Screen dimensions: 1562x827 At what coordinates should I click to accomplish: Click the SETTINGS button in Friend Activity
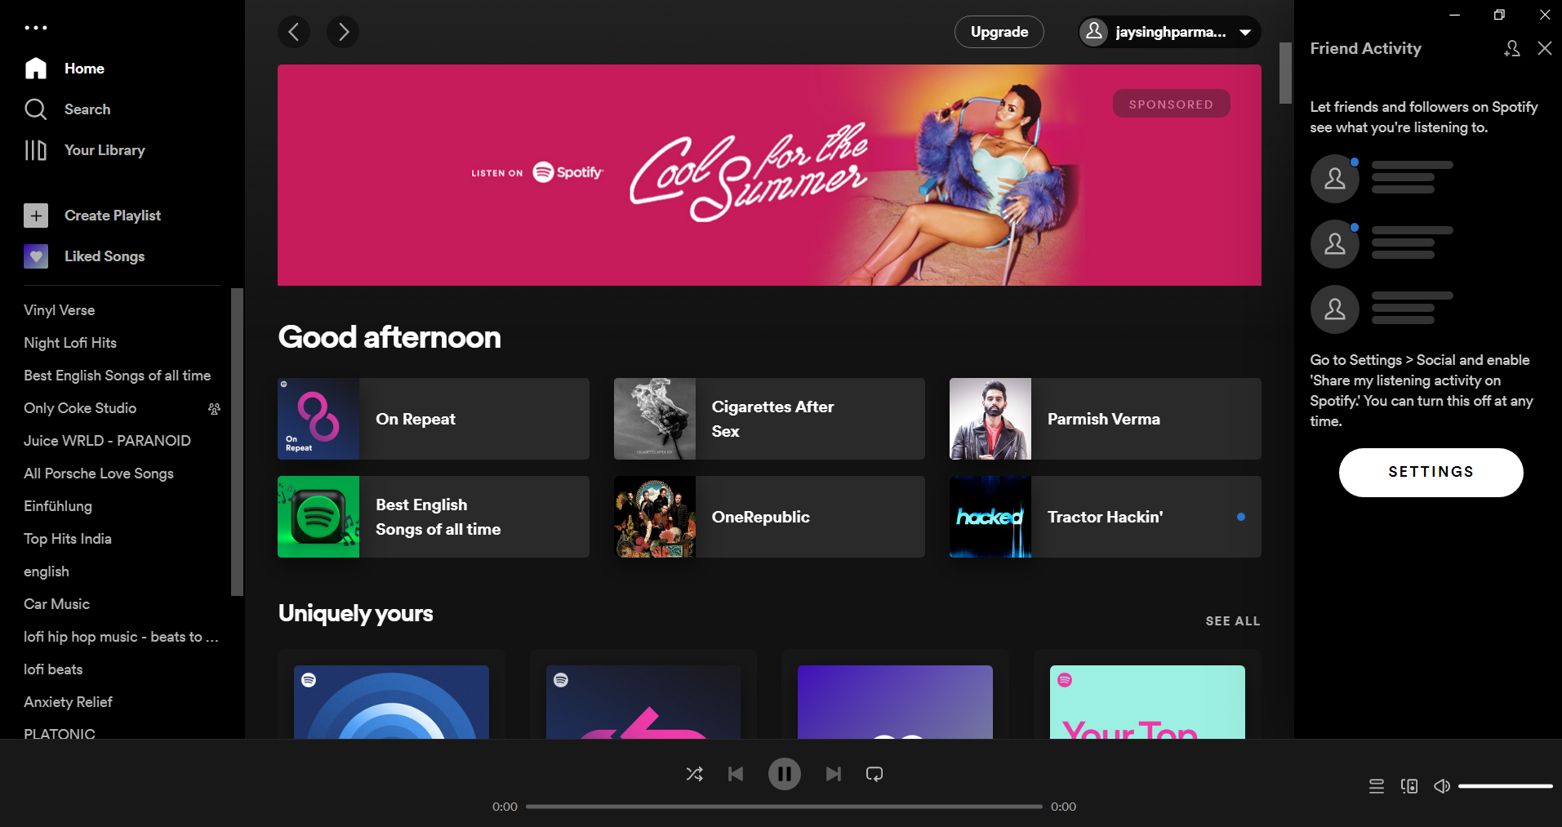[1431, 472]
